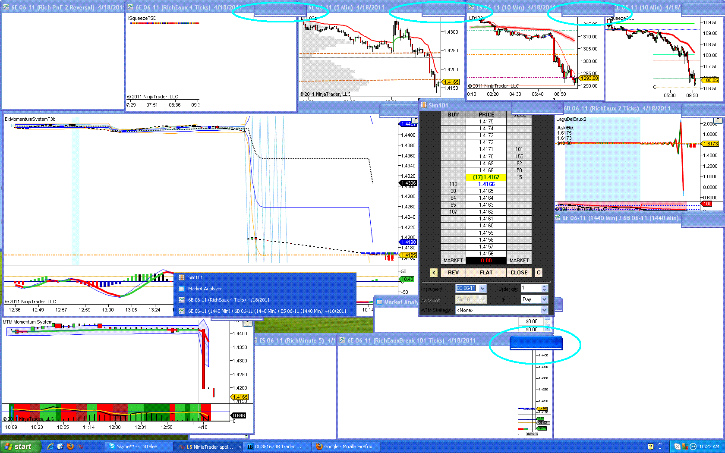Click the buy-side MARKET button
Viewport: 725px width, 453px height.
[x=453, y=261]
